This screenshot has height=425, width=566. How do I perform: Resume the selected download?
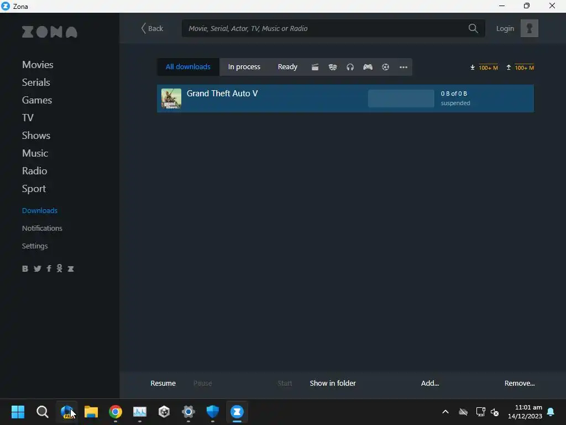[x=163, y=383]
